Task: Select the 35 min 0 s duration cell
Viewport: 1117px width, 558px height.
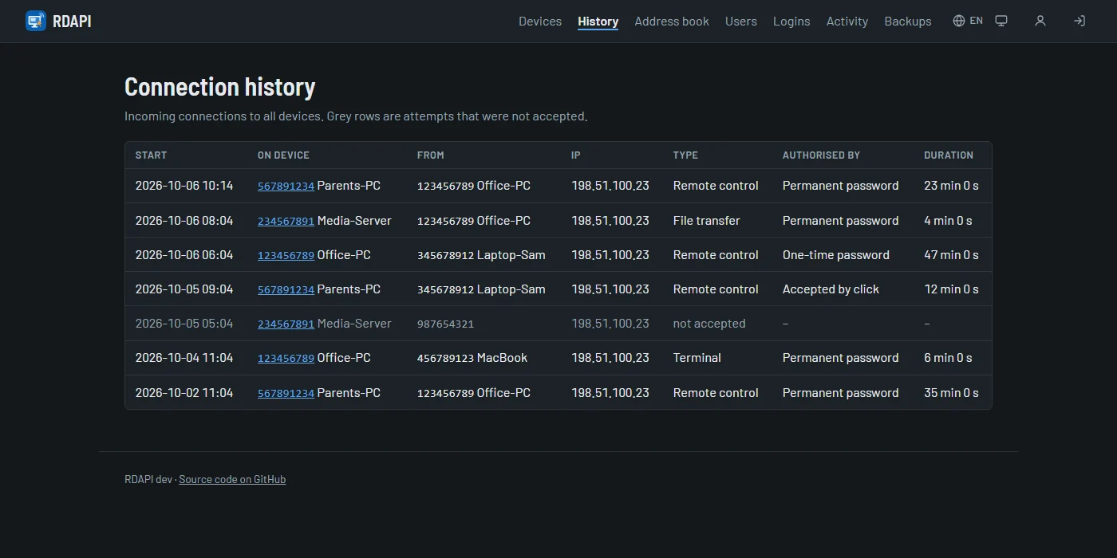Action: coord(951,393)
